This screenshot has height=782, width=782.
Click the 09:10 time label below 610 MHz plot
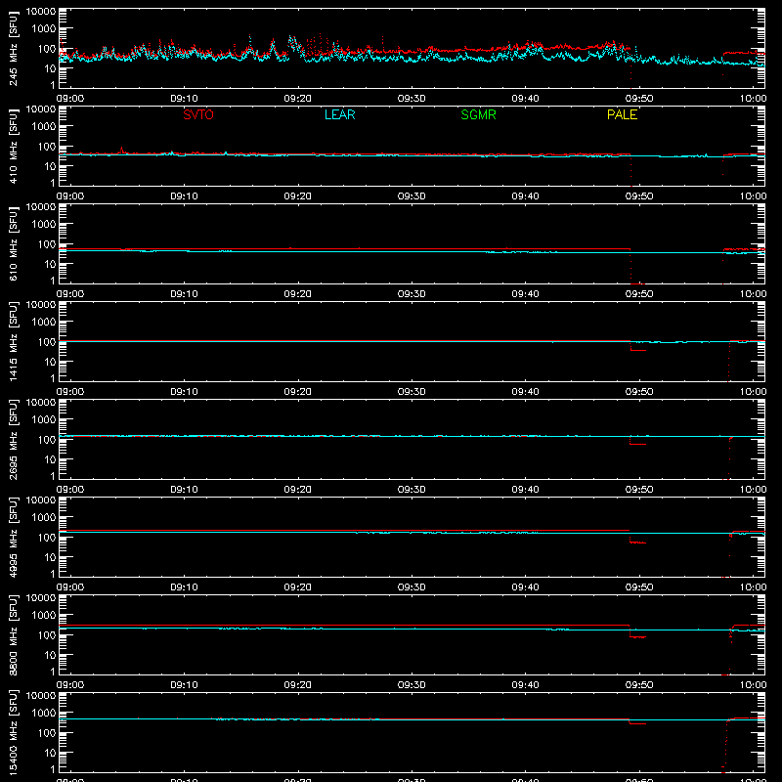pos(184,294)
